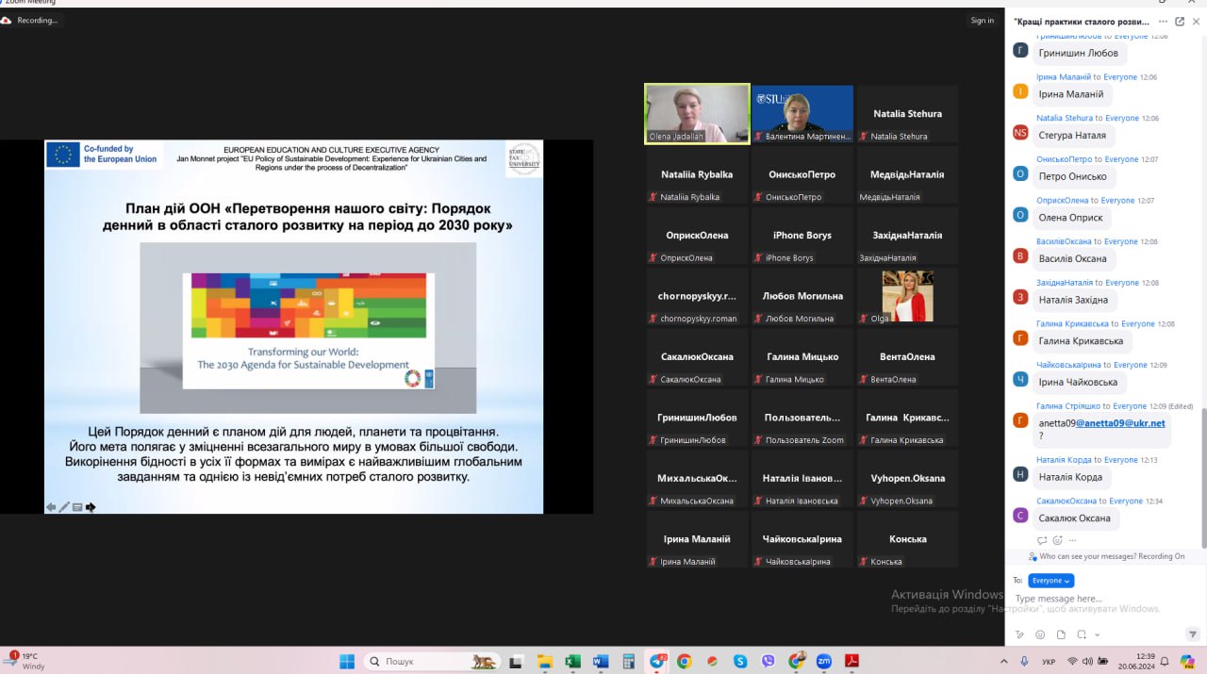1207x674 pixels.
Task: Select the Olga participant photo tile
Action: [x=907, y=296]
